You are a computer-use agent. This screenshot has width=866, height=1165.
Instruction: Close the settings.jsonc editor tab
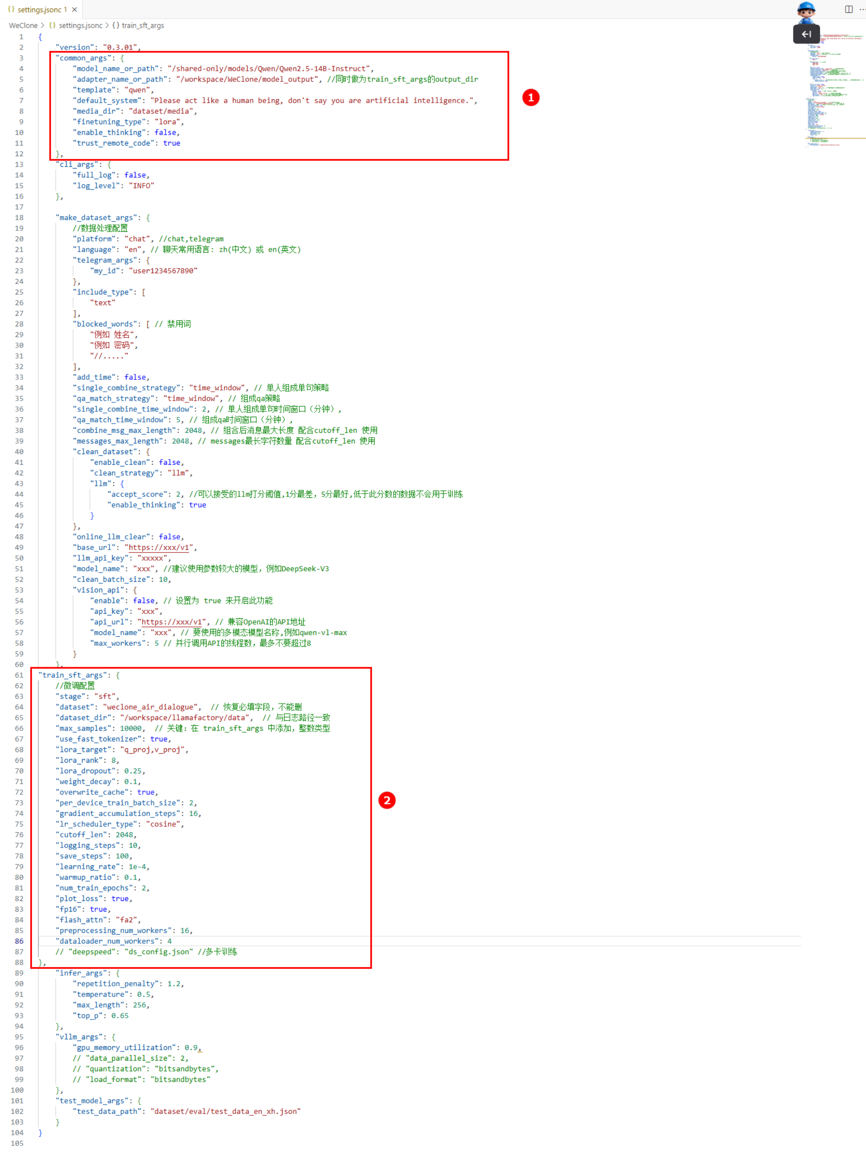click(74, 9)
